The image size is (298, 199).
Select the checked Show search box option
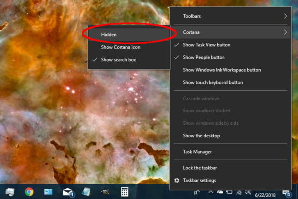pyautogui.click(x=129, y=60)
